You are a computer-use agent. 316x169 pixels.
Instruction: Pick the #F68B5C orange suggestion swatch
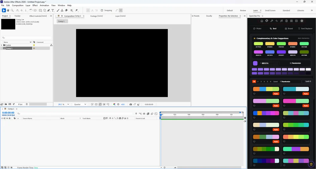click(x=293, y=43)
